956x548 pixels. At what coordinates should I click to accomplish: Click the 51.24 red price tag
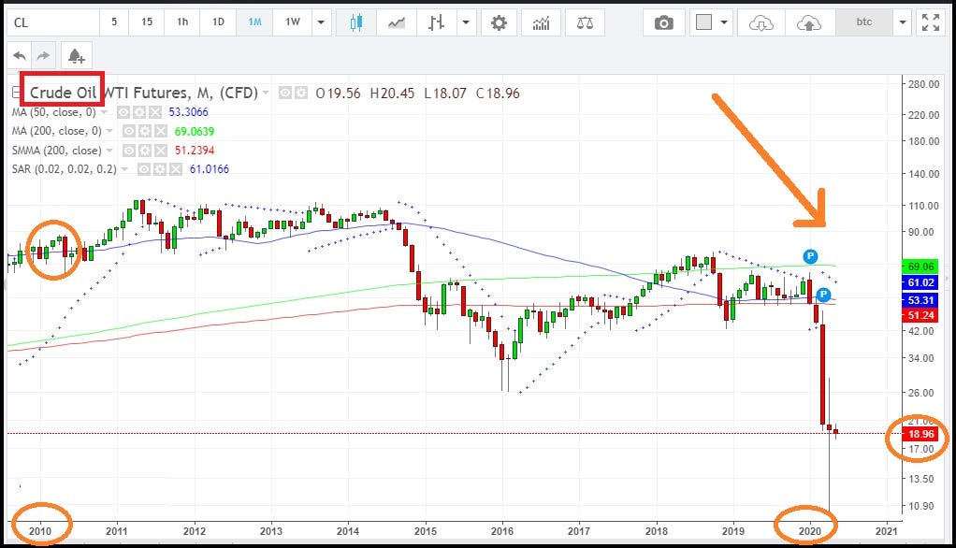[x=920, y=315]
